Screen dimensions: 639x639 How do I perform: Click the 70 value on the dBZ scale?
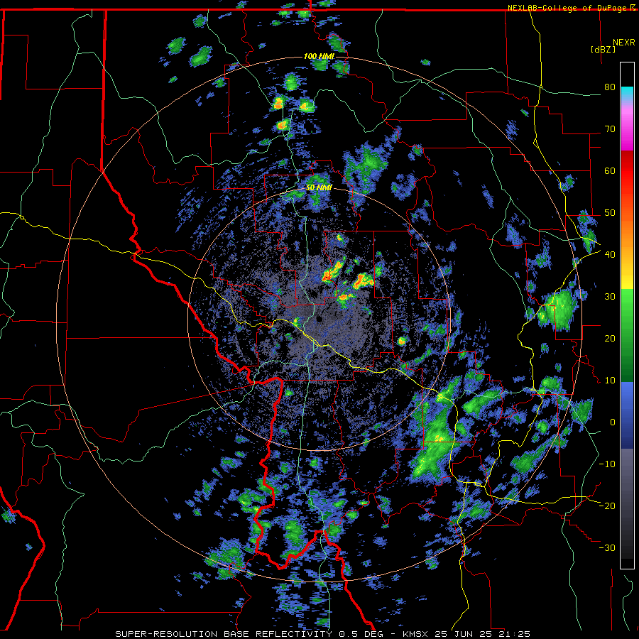610,129
